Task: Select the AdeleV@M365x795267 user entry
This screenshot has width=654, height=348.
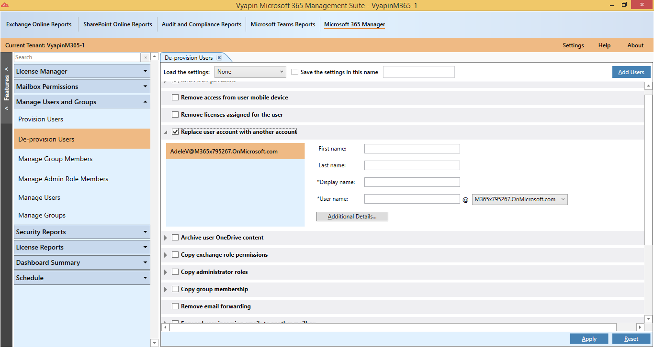Action: click(x=236, y=152)
